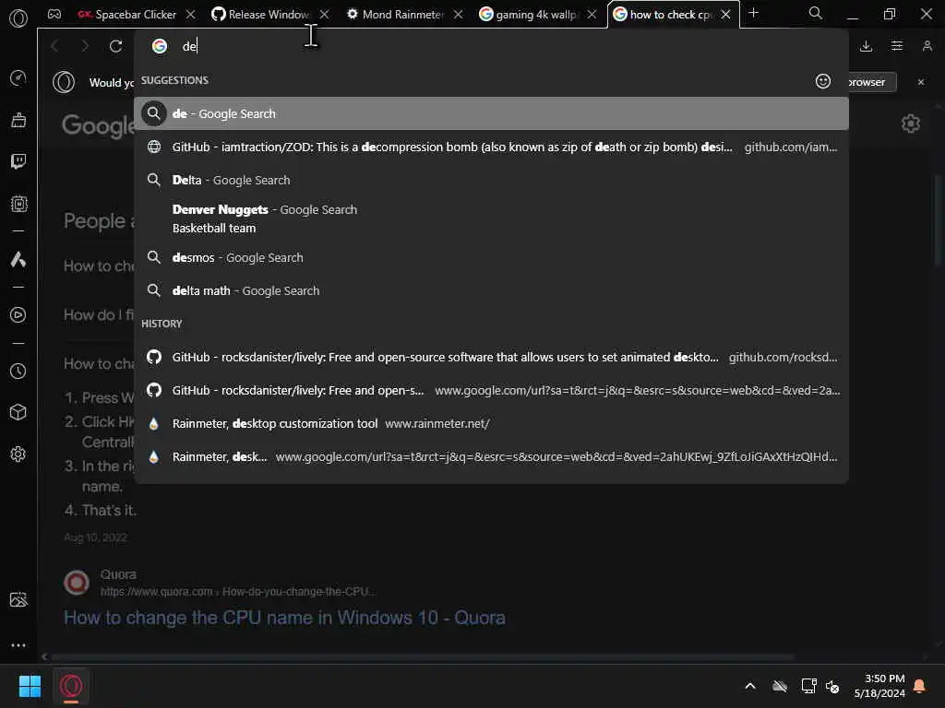Open GX Control speedometer icon in sidebar

pyautogui.click(x=18, y=77)
